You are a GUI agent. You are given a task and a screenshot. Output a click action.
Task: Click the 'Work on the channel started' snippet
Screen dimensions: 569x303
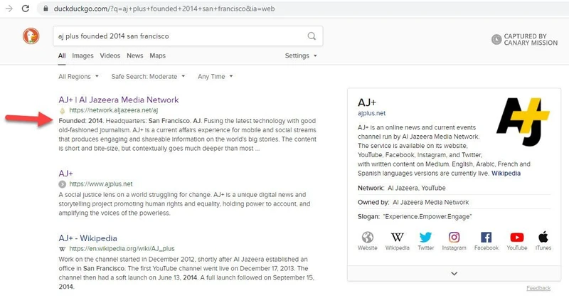[x=186, y=273]
